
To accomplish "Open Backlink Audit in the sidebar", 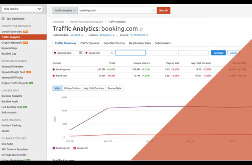I will coord(10,101).
